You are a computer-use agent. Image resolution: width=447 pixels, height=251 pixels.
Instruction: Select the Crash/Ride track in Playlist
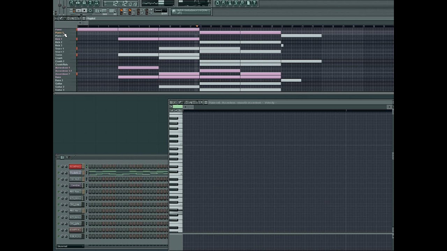point(61,64)
